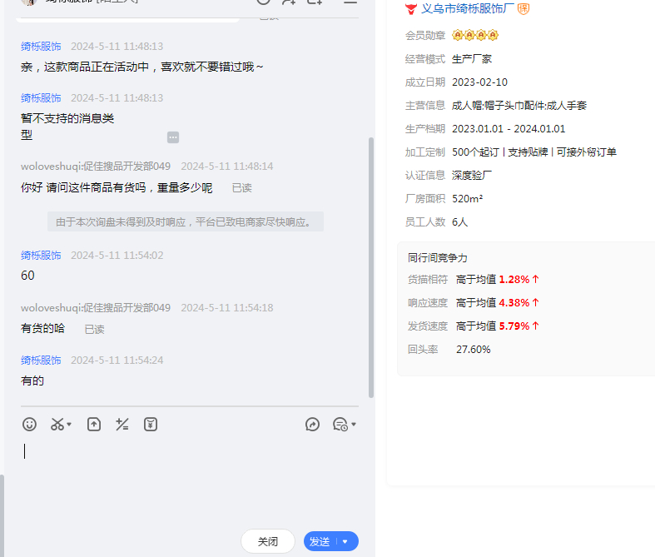Open the emoji picker
The image size is (655, 557).
coord(29,425)
